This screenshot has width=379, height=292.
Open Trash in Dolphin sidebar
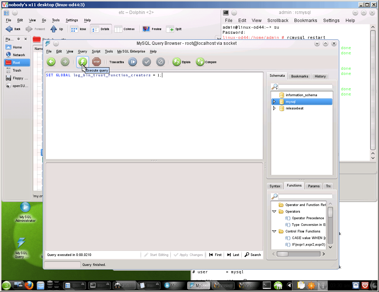click(x=17, y=71)
